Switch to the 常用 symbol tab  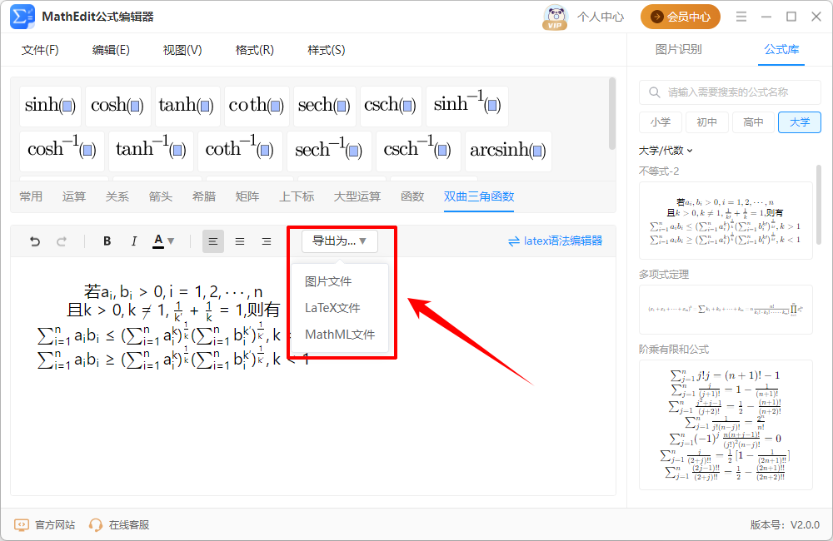(x=31, y=196)
